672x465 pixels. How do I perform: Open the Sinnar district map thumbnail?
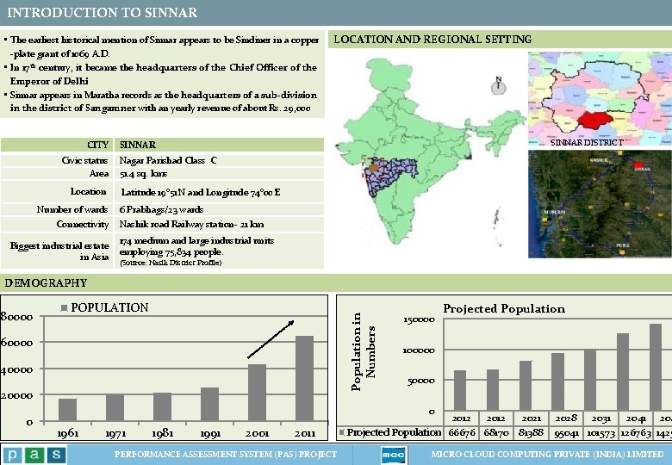click(600, 99)
